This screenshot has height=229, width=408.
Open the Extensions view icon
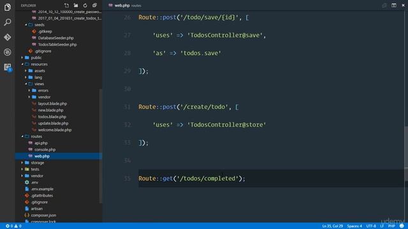click(7, 67)
